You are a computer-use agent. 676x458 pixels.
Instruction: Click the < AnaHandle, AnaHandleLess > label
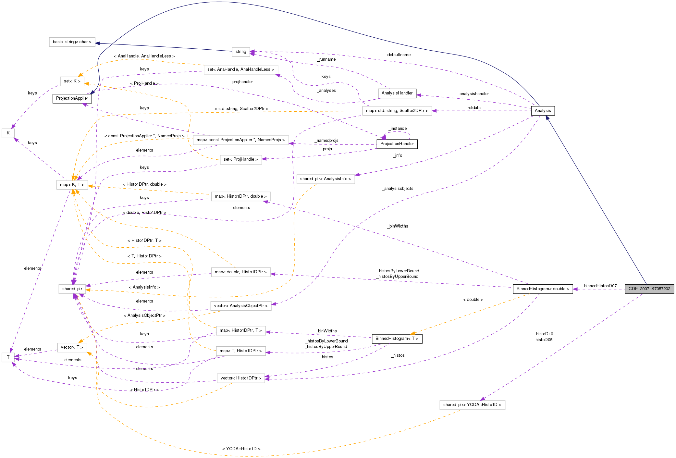[x=144, y=56]
